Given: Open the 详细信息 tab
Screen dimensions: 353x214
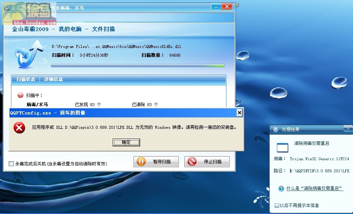Looking at the screenshot, I should [x=53, y=79].
